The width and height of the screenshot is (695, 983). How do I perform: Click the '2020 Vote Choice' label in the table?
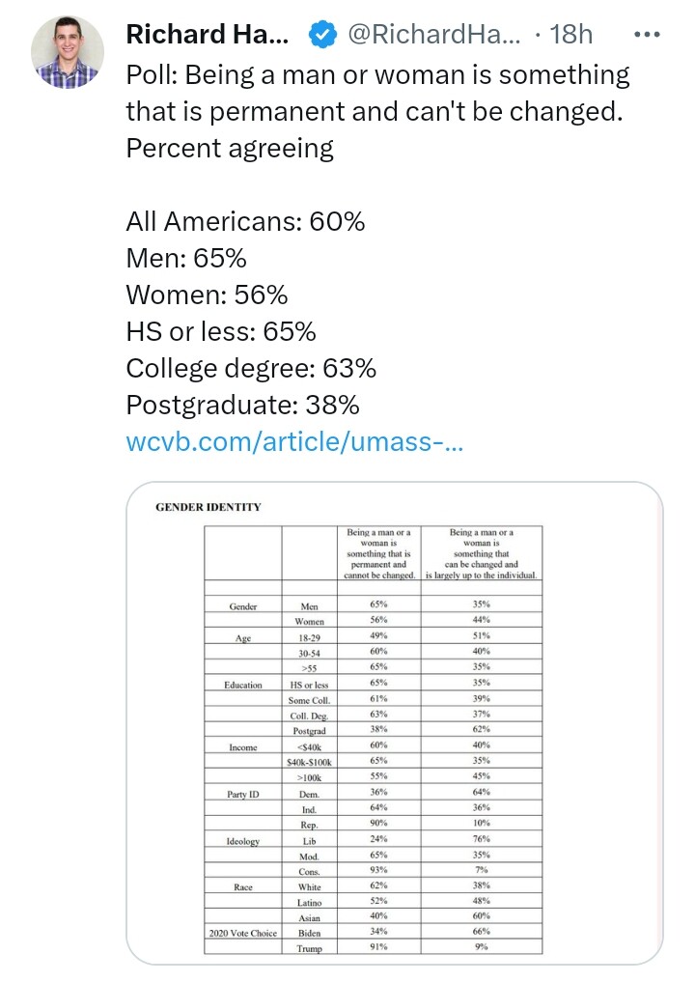pyautogui.click(x=242, y=933)
